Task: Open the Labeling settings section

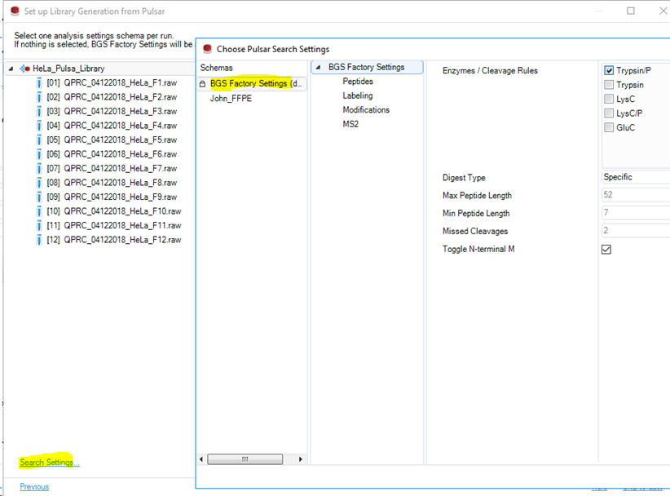Action: (358, 95)
